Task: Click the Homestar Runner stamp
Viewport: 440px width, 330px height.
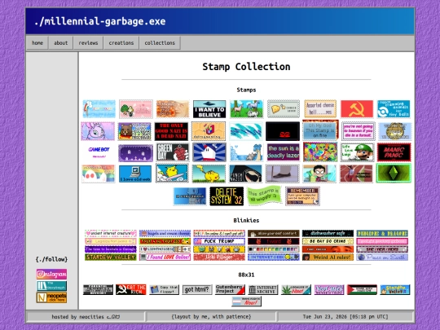Action: click(209, 152)
